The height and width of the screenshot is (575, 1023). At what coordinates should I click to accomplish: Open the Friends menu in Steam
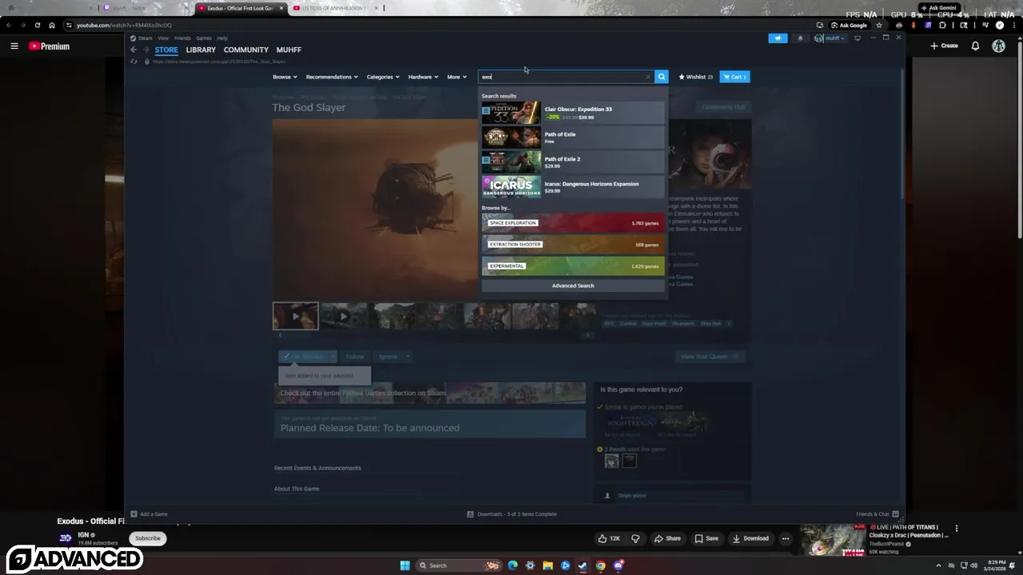pos(182,38)
